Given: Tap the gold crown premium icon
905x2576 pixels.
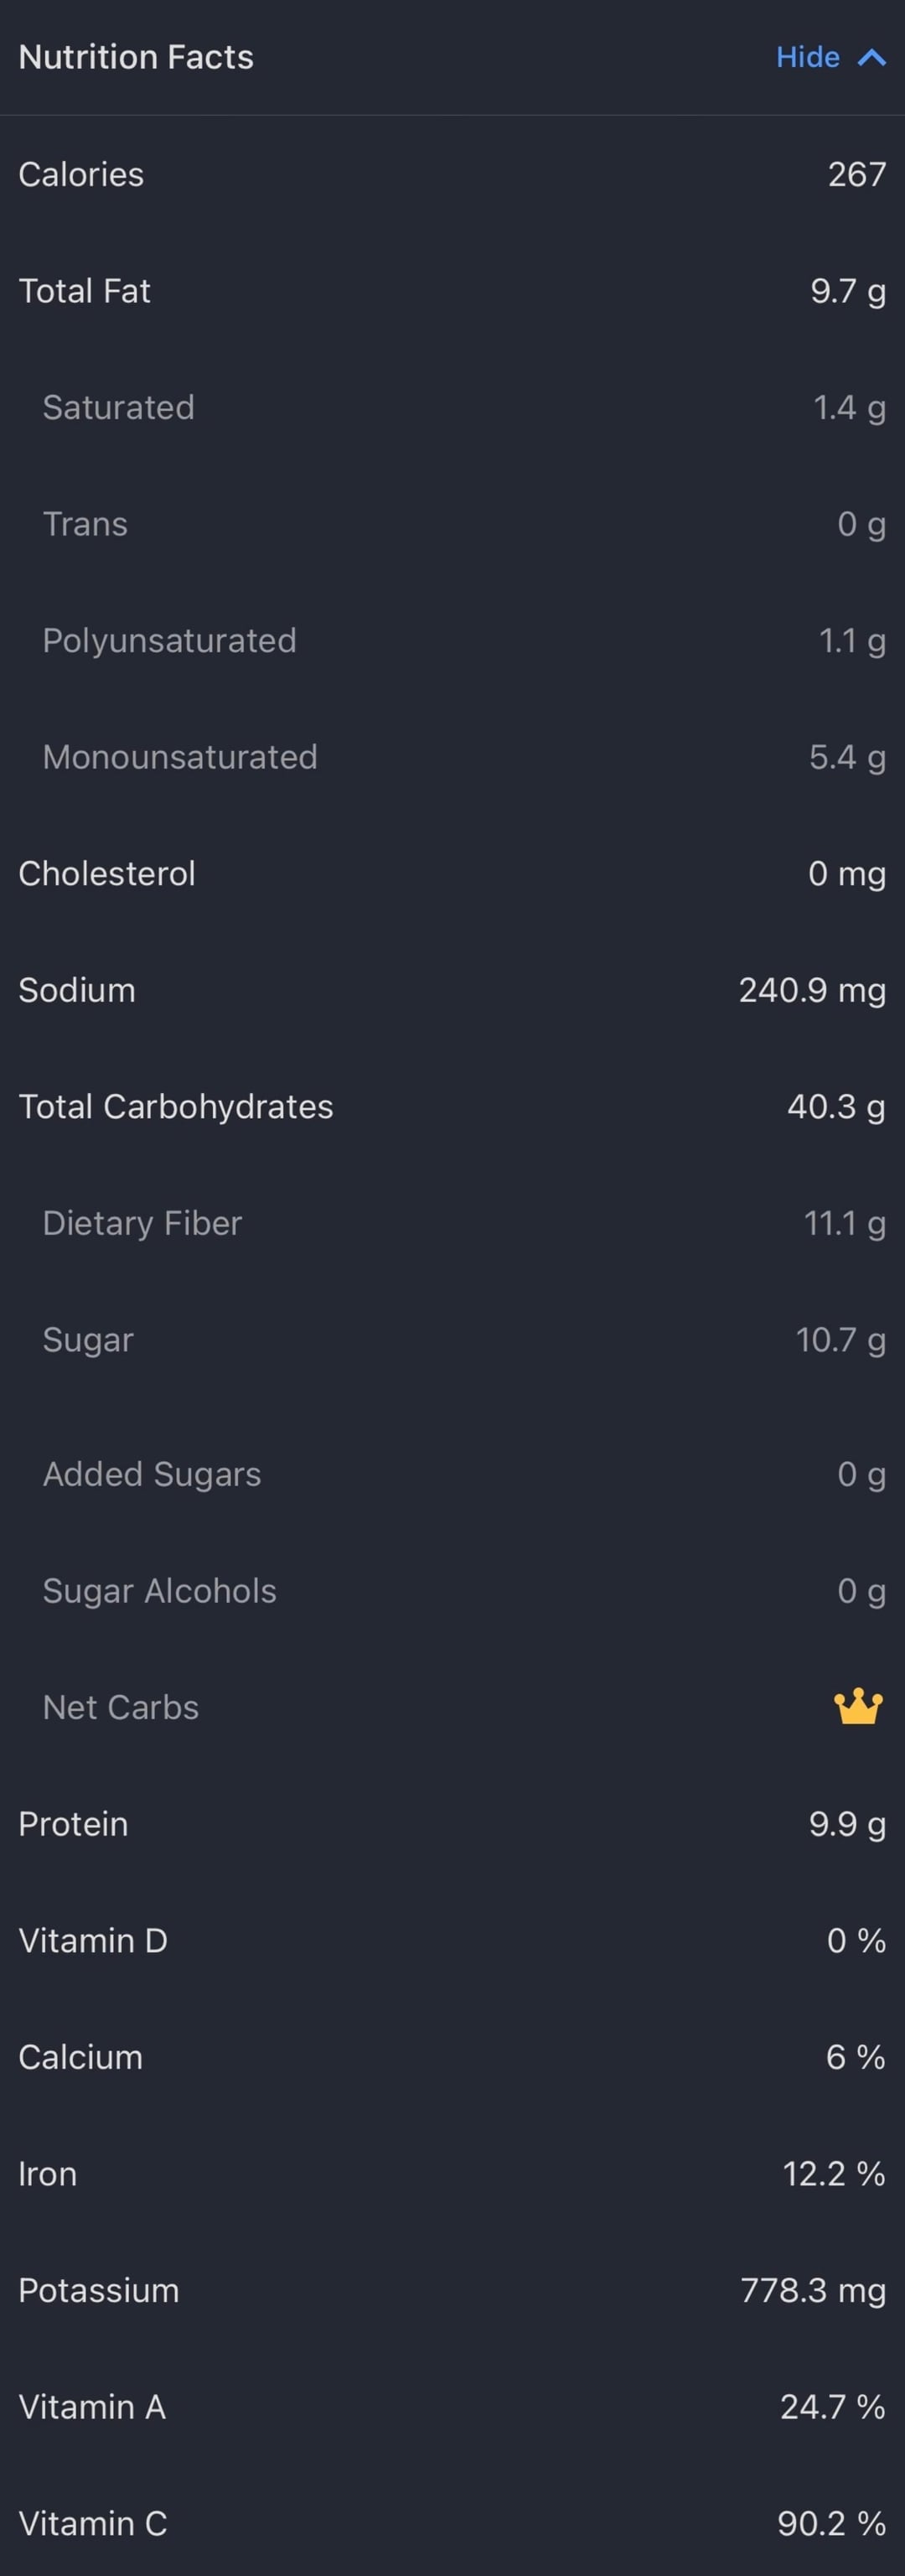Looking at the screenshot, I should pyautogui.click(x=857, y=1707).
